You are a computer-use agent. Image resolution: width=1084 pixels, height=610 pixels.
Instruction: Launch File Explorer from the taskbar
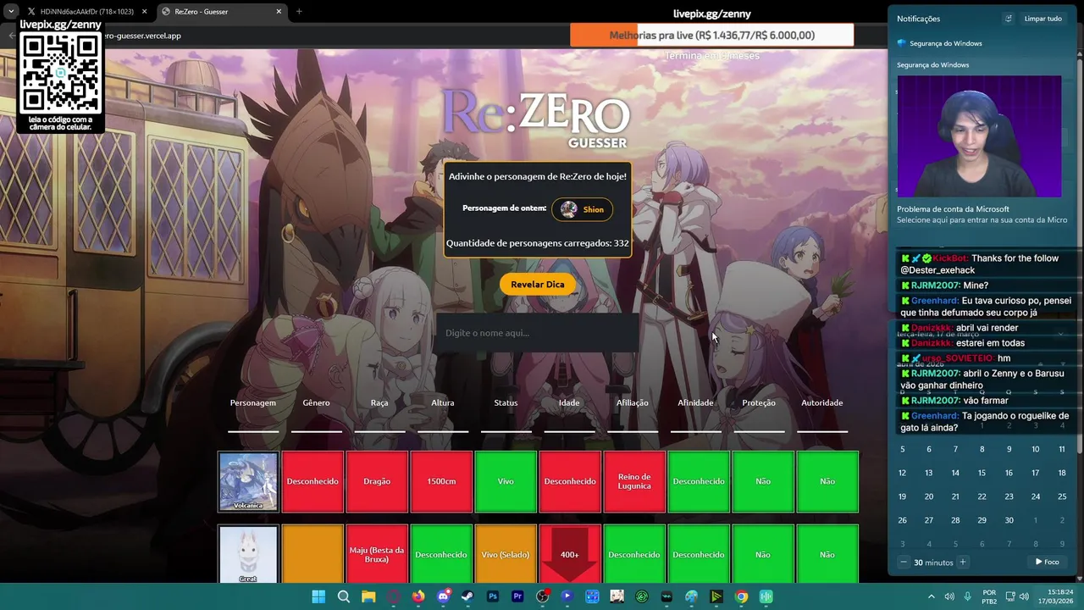pyautogui.click(x=368, y=596)
